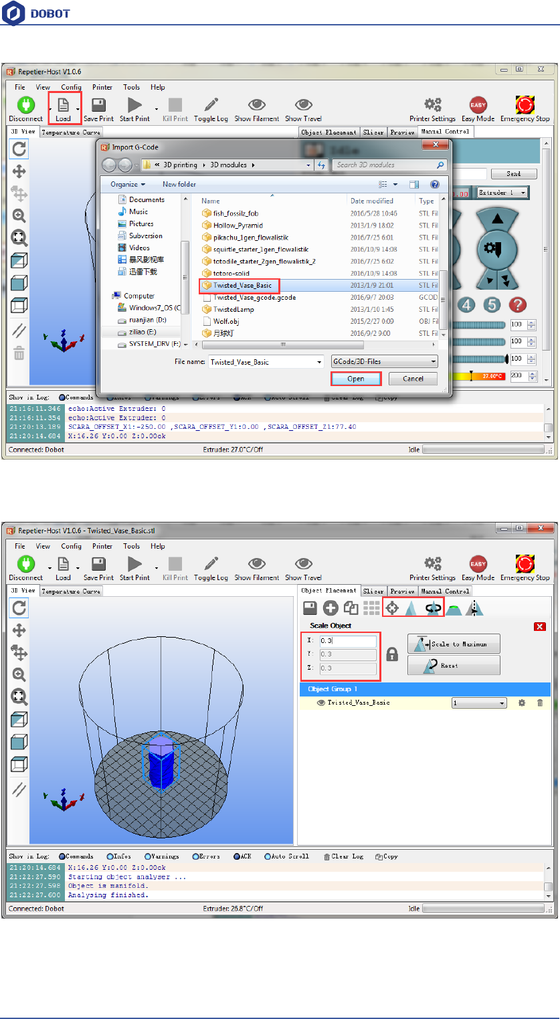
Task: Click the copy objects icon in Object Placement
Action: (351, 608)
